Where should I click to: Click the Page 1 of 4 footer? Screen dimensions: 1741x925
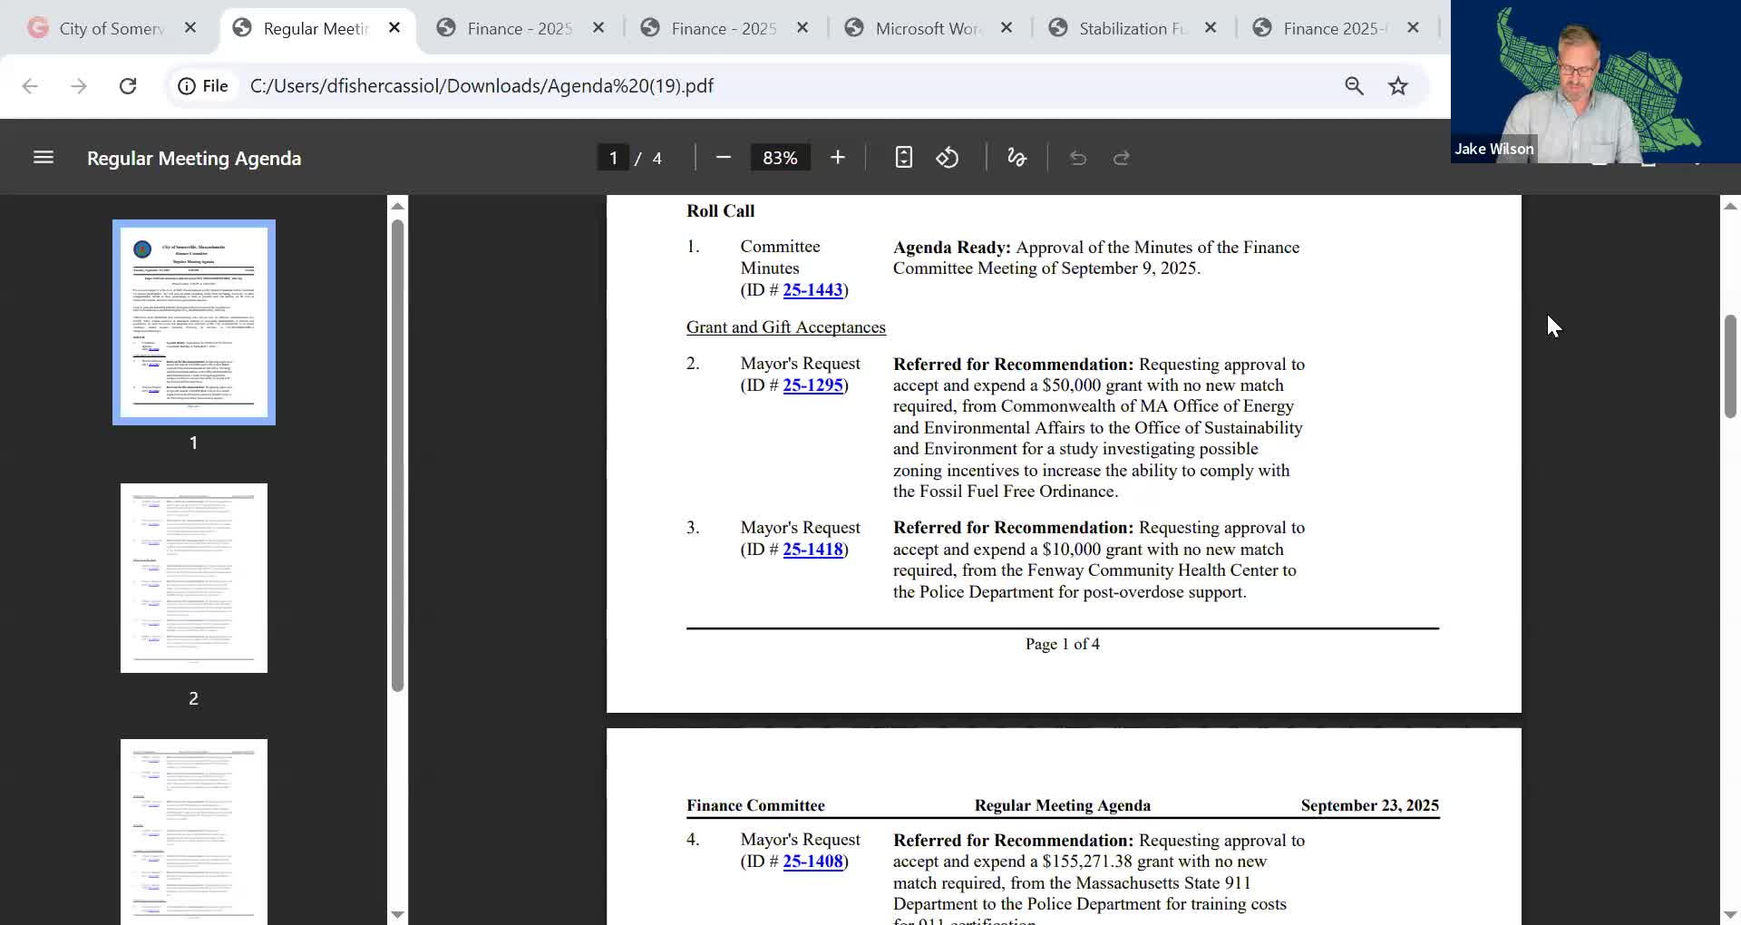(x=1063, y=644)
